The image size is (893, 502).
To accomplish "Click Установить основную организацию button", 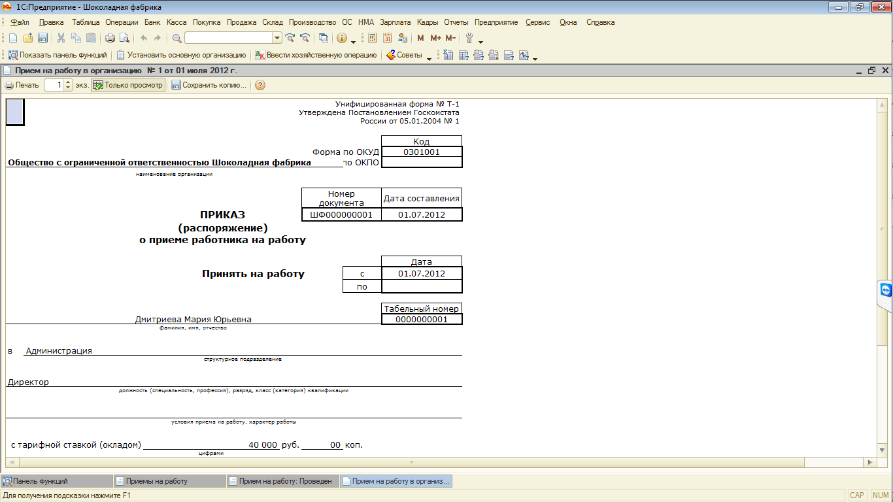I will [181, 55].
